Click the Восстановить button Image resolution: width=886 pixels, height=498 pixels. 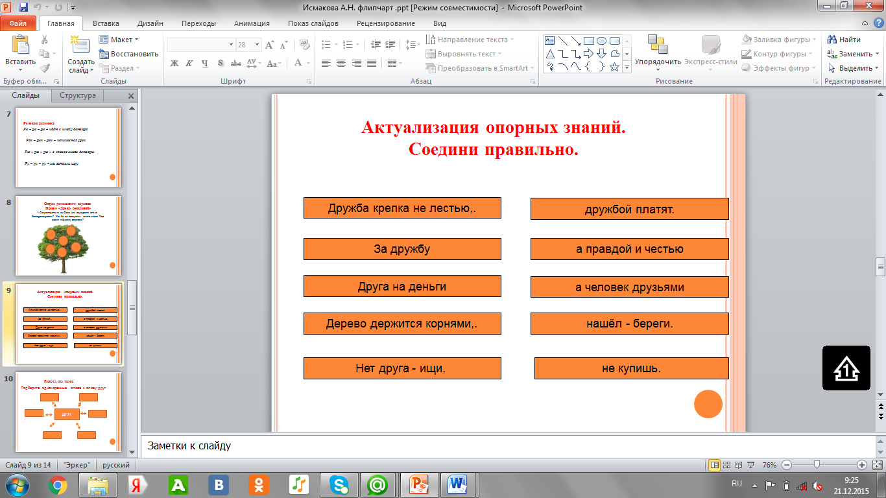pyautogui.click(x=128, y=54)
